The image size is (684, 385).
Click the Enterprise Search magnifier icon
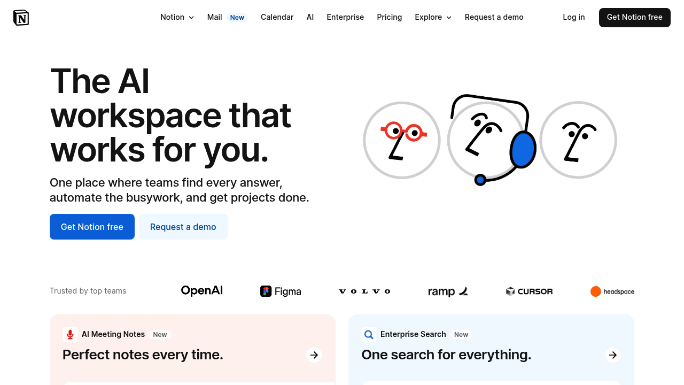pos(369,335)
